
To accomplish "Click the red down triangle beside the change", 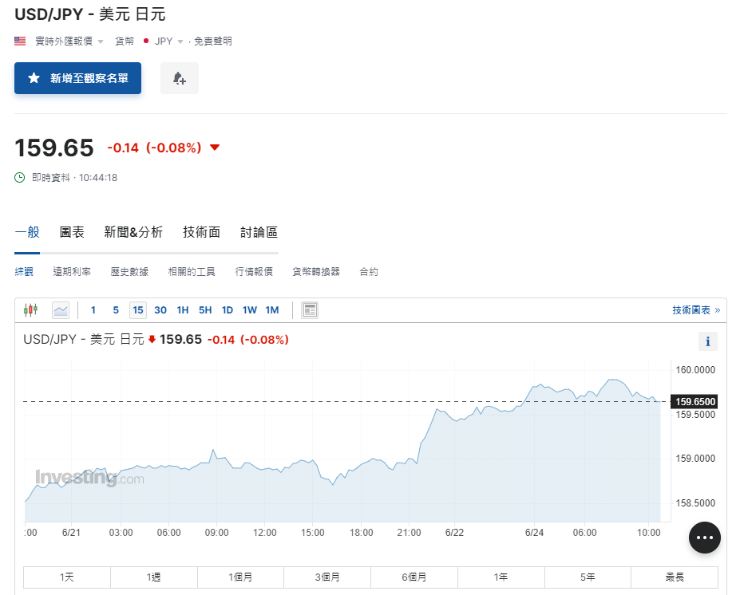I will click(x=214, y=147).
